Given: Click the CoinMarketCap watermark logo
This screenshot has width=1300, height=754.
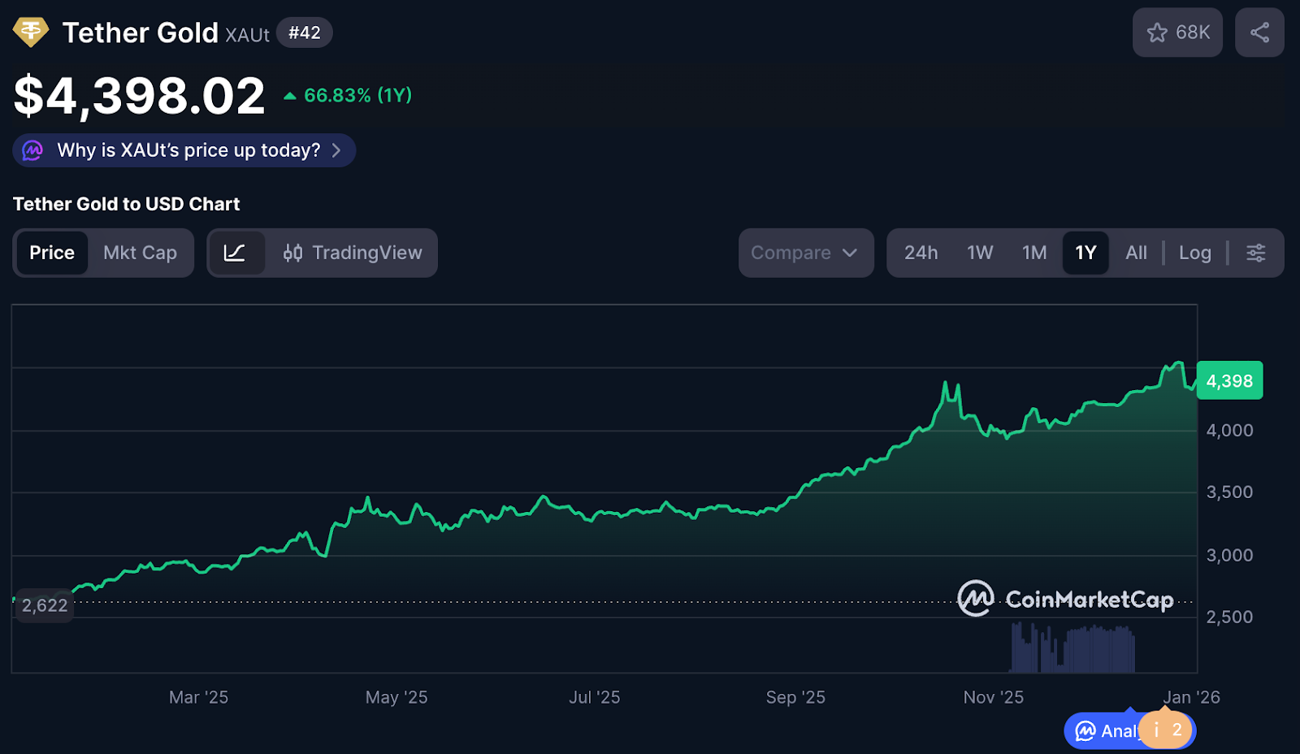Looking at the screenshot, I should point(976,600).
